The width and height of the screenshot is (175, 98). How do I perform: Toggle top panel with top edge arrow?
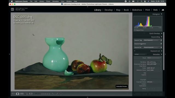(x=87, y=7)
